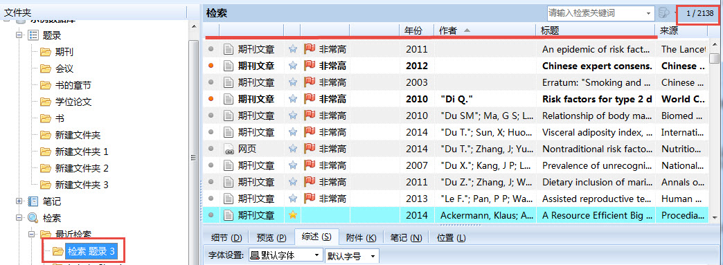
Task: Click the webpage type icon of 网页 row
Action: (x=229, y=149)
